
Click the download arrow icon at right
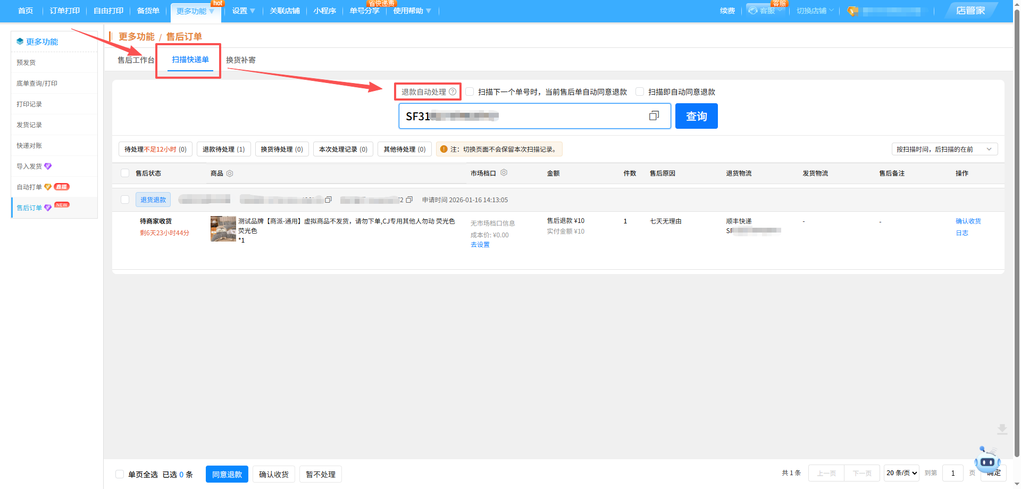click(1002, 429)
